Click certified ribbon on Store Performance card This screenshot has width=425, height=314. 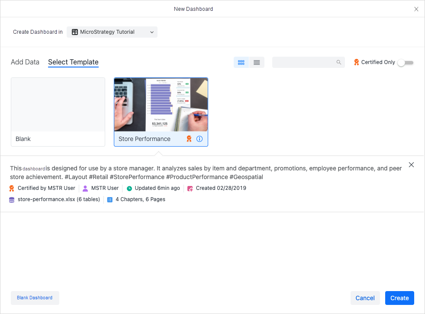click(189, 139)
